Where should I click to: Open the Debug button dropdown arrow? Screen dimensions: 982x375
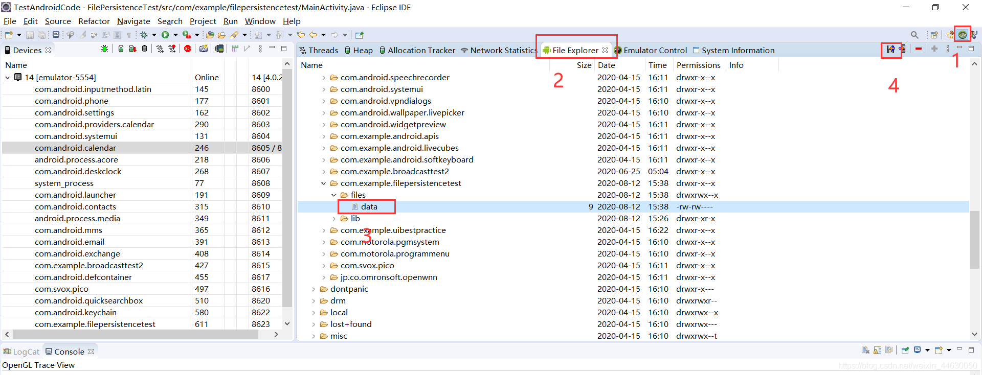154,35
